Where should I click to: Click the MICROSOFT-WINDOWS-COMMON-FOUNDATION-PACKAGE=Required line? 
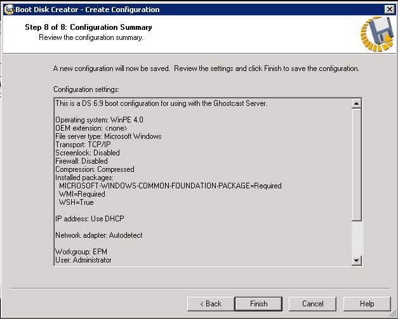pos(170,186)
